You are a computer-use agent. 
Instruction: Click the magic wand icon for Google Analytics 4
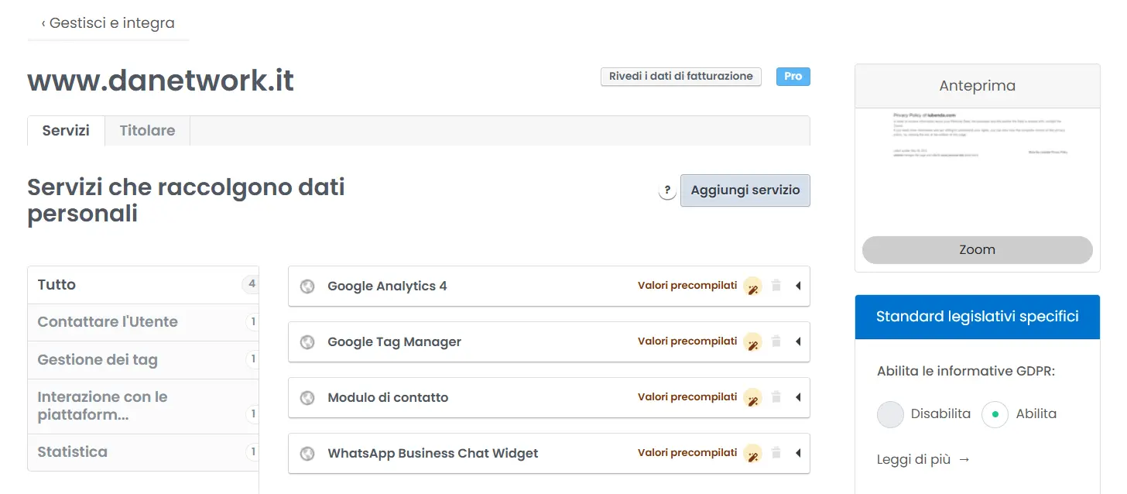pyautogui.click(x=752, y=286)
